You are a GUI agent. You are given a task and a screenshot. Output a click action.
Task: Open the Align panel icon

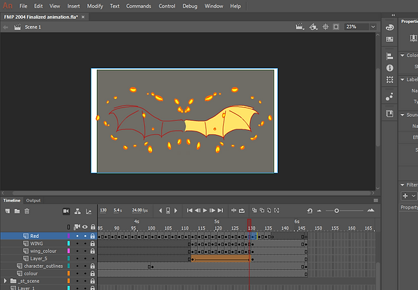pos(389,56)
